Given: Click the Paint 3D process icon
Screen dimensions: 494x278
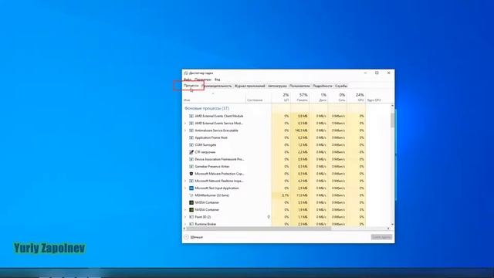Looking at the screenshot, I should click(191, 217).
